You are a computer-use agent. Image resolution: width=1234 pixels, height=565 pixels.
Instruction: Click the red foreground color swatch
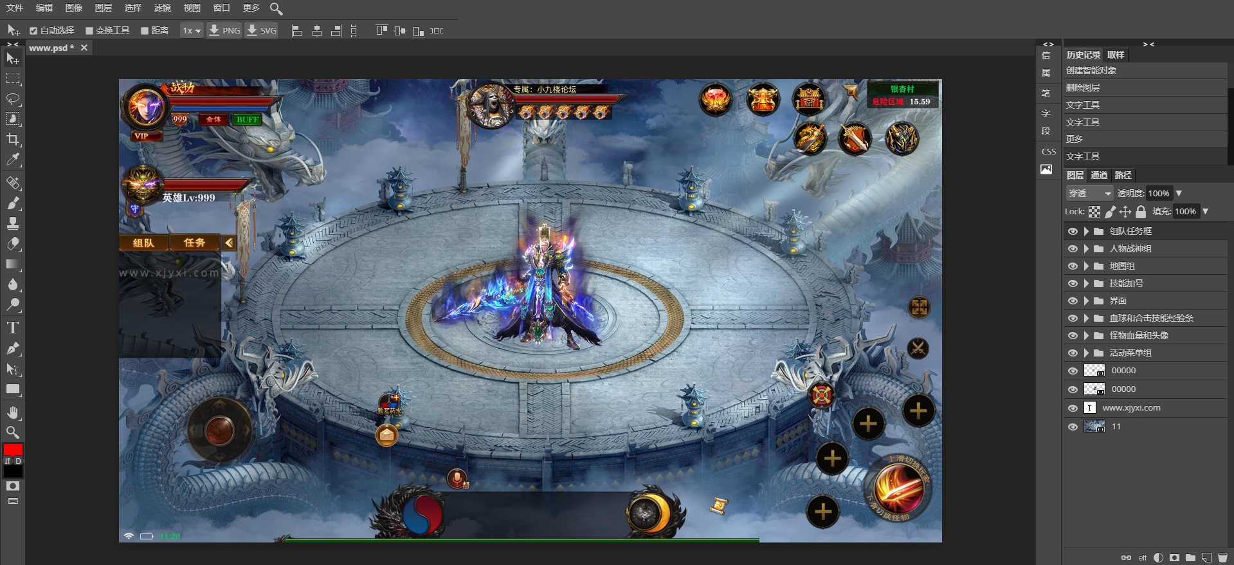coord(13,450)
